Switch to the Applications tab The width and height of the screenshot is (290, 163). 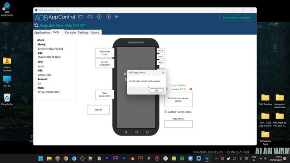[42, 32]
